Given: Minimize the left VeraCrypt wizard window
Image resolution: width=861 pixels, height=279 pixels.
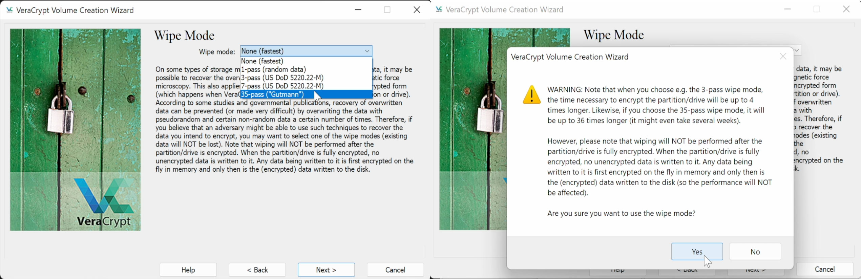Looking at the screenshot, I should click(358, 10).
